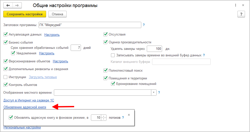This screenshot has height=132, width=250.
Task: Click the Отмена button
Action: pyautogui.click(x=57, y=14)
